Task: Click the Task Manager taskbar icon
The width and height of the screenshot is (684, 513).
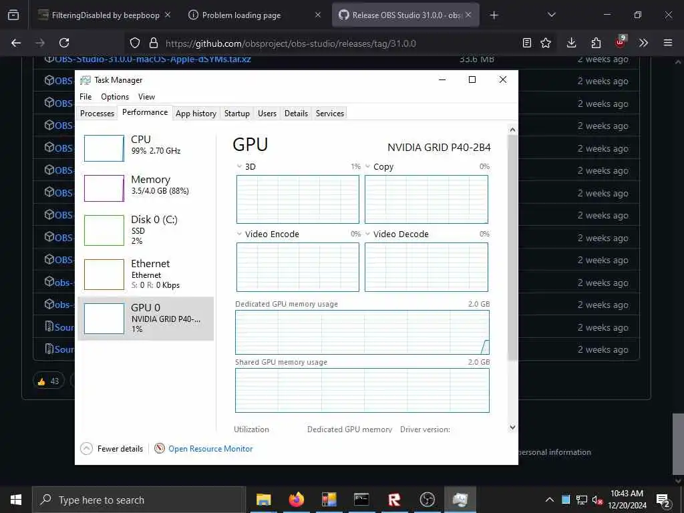Action: point(460,500)
